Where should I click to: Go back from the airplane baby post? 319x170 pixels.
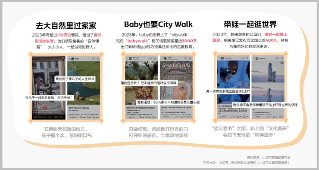tap(219, 58)
